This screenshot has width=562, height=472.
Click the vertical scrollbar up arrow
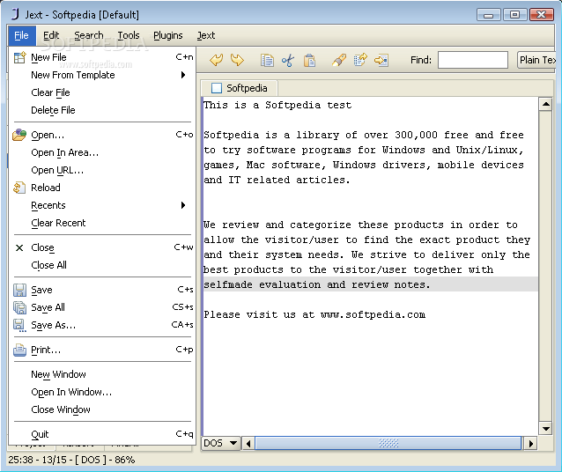(x=545, y=105)
